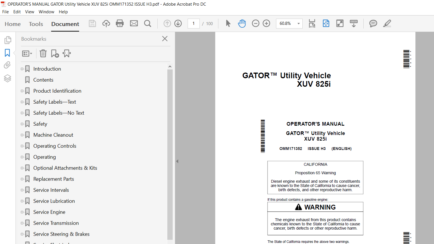Expand the Operating Controls bookmark
This screenshot has width=434, height=244.
click(x=22, y=146)
